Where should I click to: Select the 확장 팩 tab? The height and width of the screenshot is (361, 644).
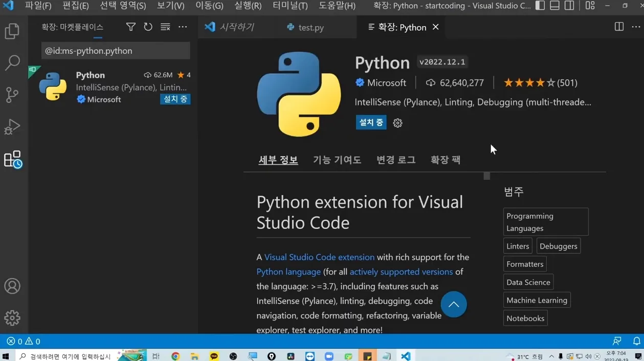click(x=446, y=160)
